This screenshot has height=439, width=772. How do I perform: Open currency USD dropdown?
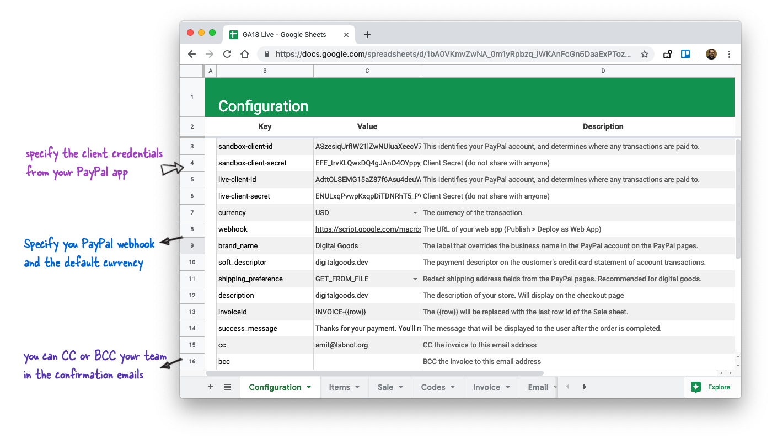point(415,213)
